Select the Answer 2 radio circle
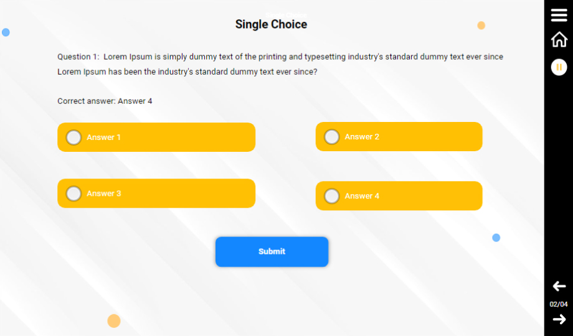 click(x=332, y=137)
